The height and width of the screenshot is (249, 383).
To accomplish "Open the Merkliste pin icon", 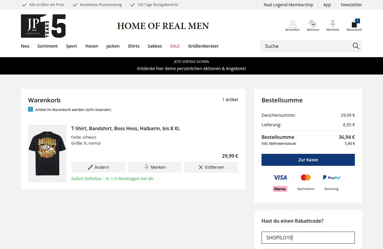I will click(333, 26).
